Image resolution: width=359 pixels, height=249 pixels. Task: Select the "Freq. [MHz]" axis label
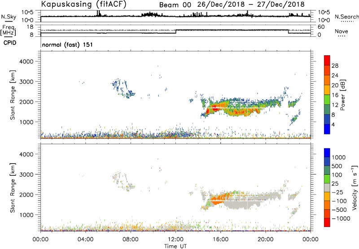8,30
